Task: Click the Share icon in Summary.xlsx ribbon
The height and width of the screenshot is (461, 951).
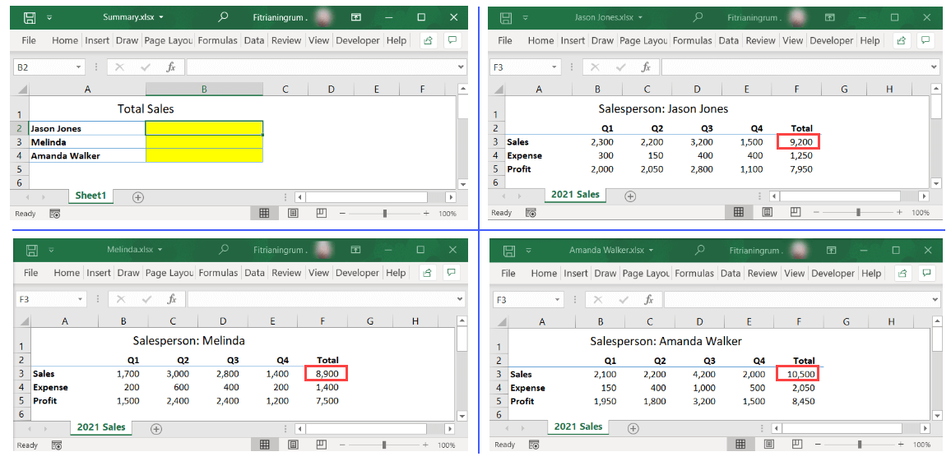Action: [x=428, y=40]
